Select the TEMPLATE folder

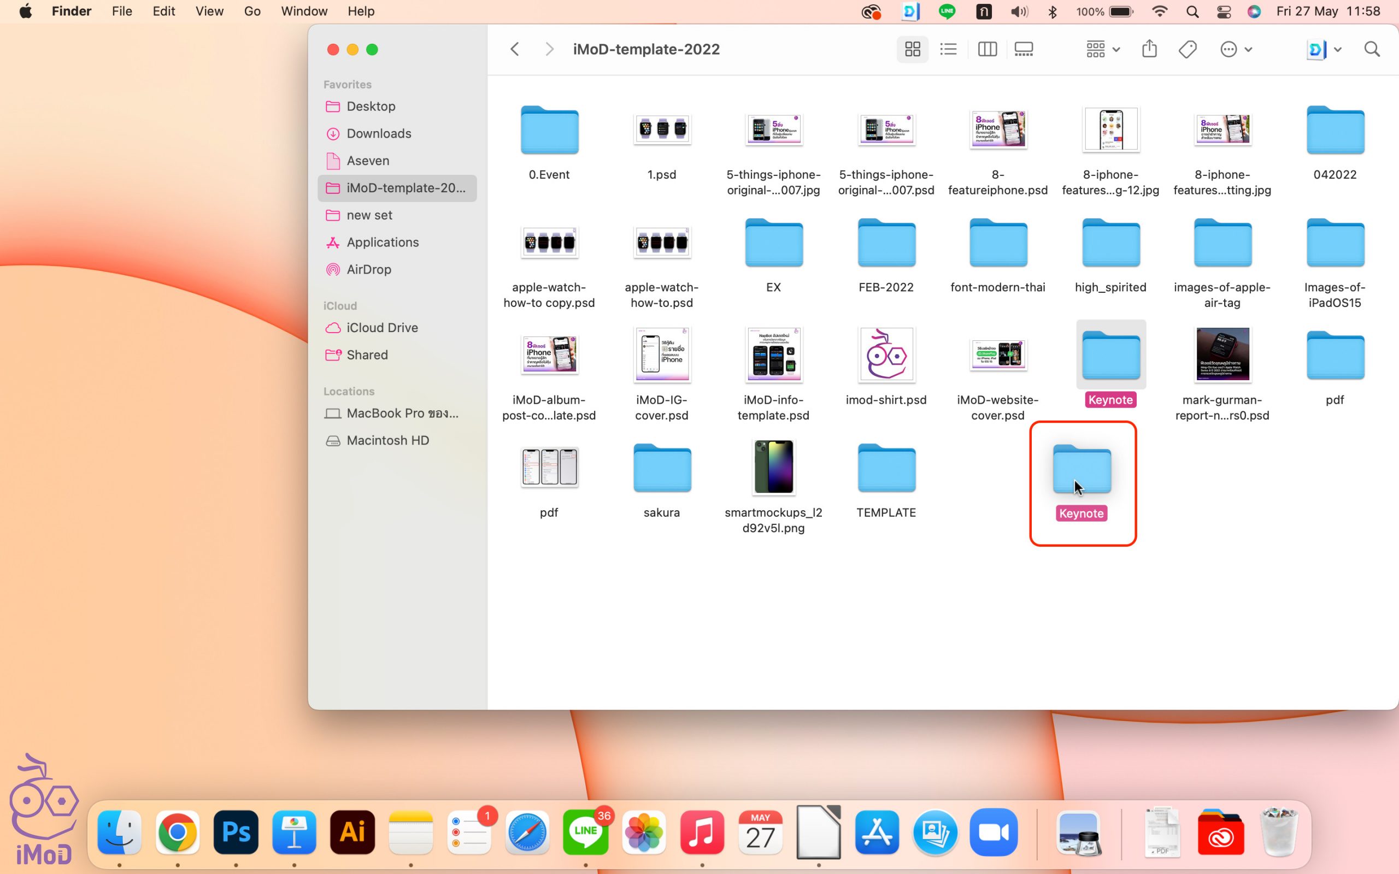tap(886, 469)
